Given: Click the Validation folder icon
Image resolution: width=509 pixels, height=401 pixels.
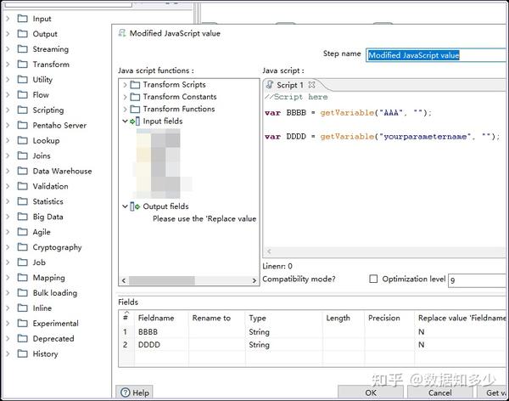Looking at the screenshot, I should click(x=22, y=186).
